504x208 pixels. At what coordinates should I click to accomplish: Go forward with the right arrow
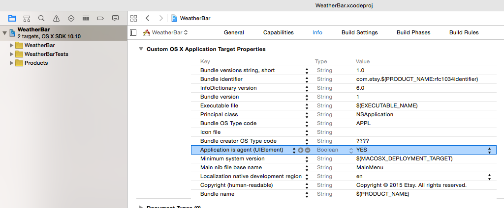(161, 18)
